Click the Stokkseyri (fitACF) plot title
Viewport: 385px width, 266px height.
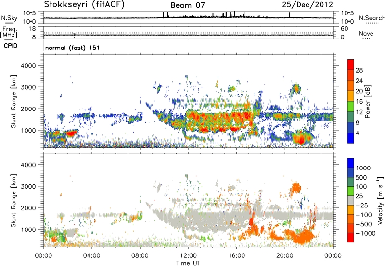(84, 5)
